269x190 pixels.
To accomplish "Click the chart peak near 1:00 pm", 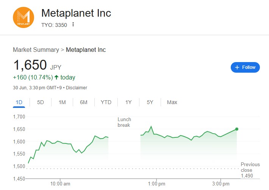I will point(151,127).
